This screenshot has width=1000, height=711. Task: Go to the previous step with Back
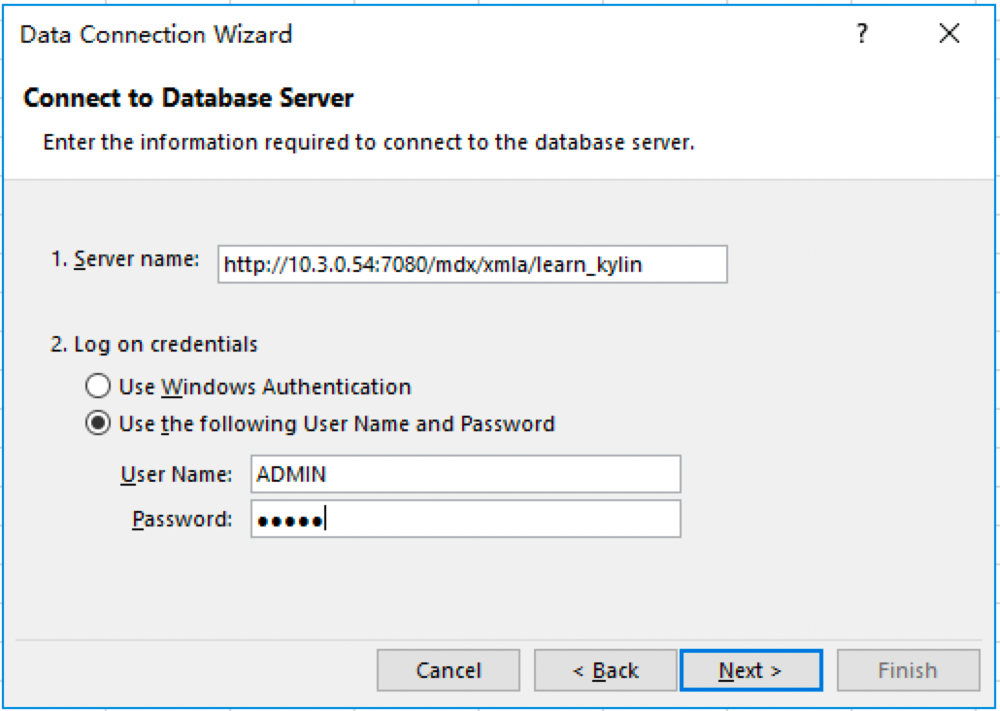[605, 670]
